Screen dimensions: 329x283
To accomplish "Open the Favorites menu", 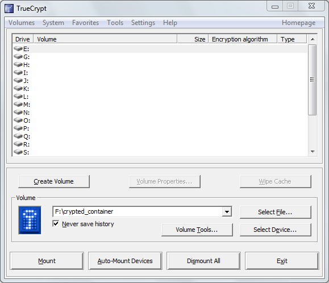I will (x=85, y=23).
